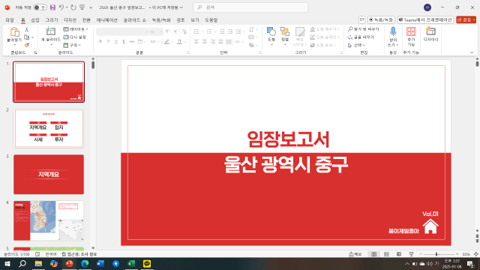
Task: Open the 디자이너 (Designer) pane icon
Action: [x=430, y=31]
